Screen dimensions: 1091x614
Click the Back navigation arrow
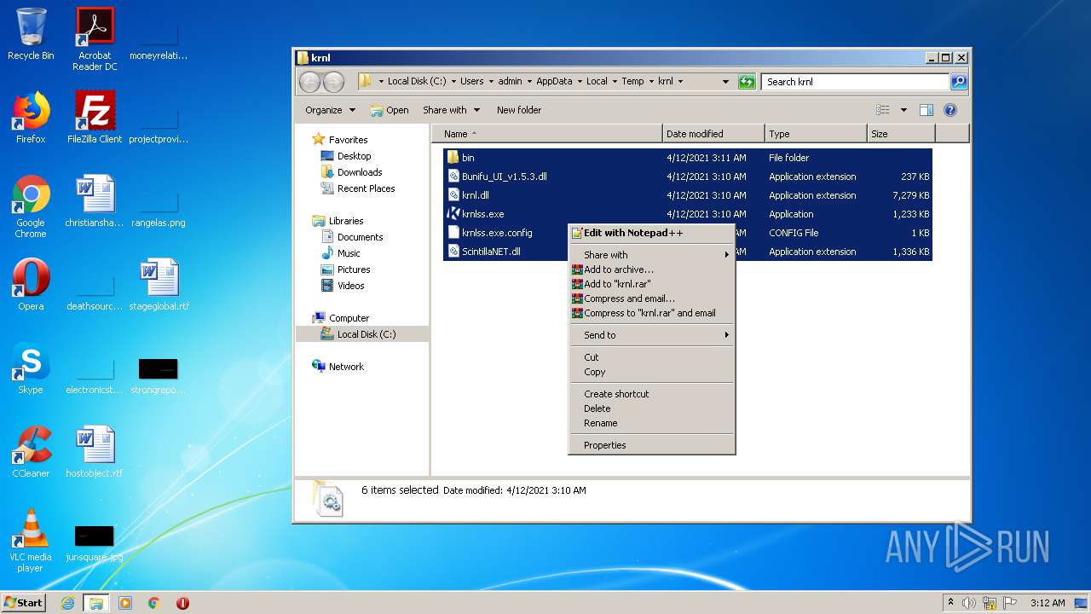pyautogui.click(x=309, y=82)
